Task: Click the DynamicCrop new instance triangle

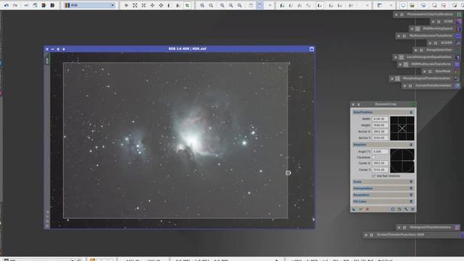Action: click(x=354, y=209)
